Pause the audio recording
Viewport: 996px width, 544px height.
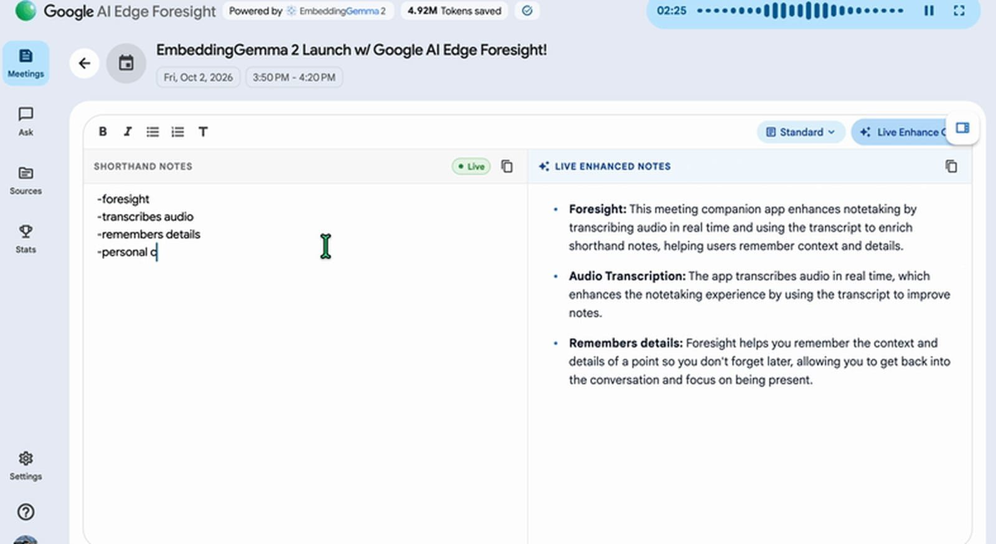[x=929, y=11]
